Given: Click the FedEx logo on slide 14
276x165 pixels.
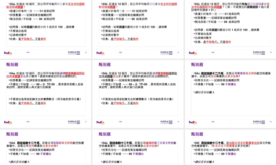Looking at the screenshot, I should pos(8,53).
